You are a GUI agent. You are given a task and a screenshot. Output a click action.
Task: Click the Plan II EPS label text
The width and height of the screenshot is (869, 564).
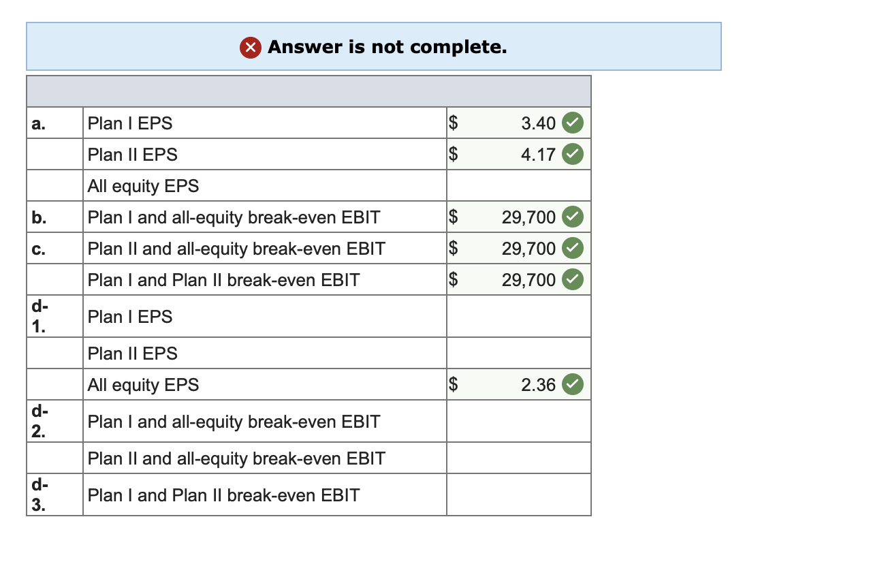click(131, 155)
